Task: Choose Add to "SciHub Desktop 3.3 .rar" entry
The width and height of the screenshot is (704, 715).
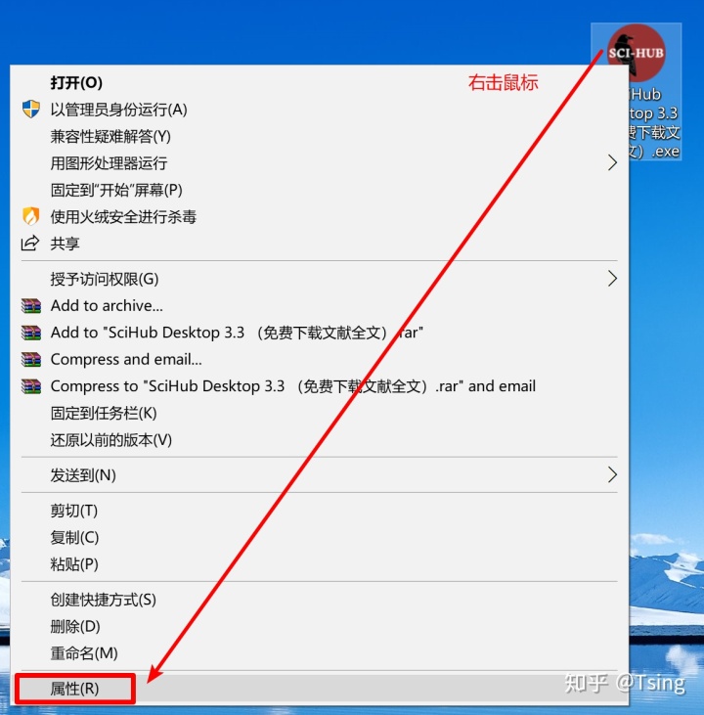Action: [319, 333]
